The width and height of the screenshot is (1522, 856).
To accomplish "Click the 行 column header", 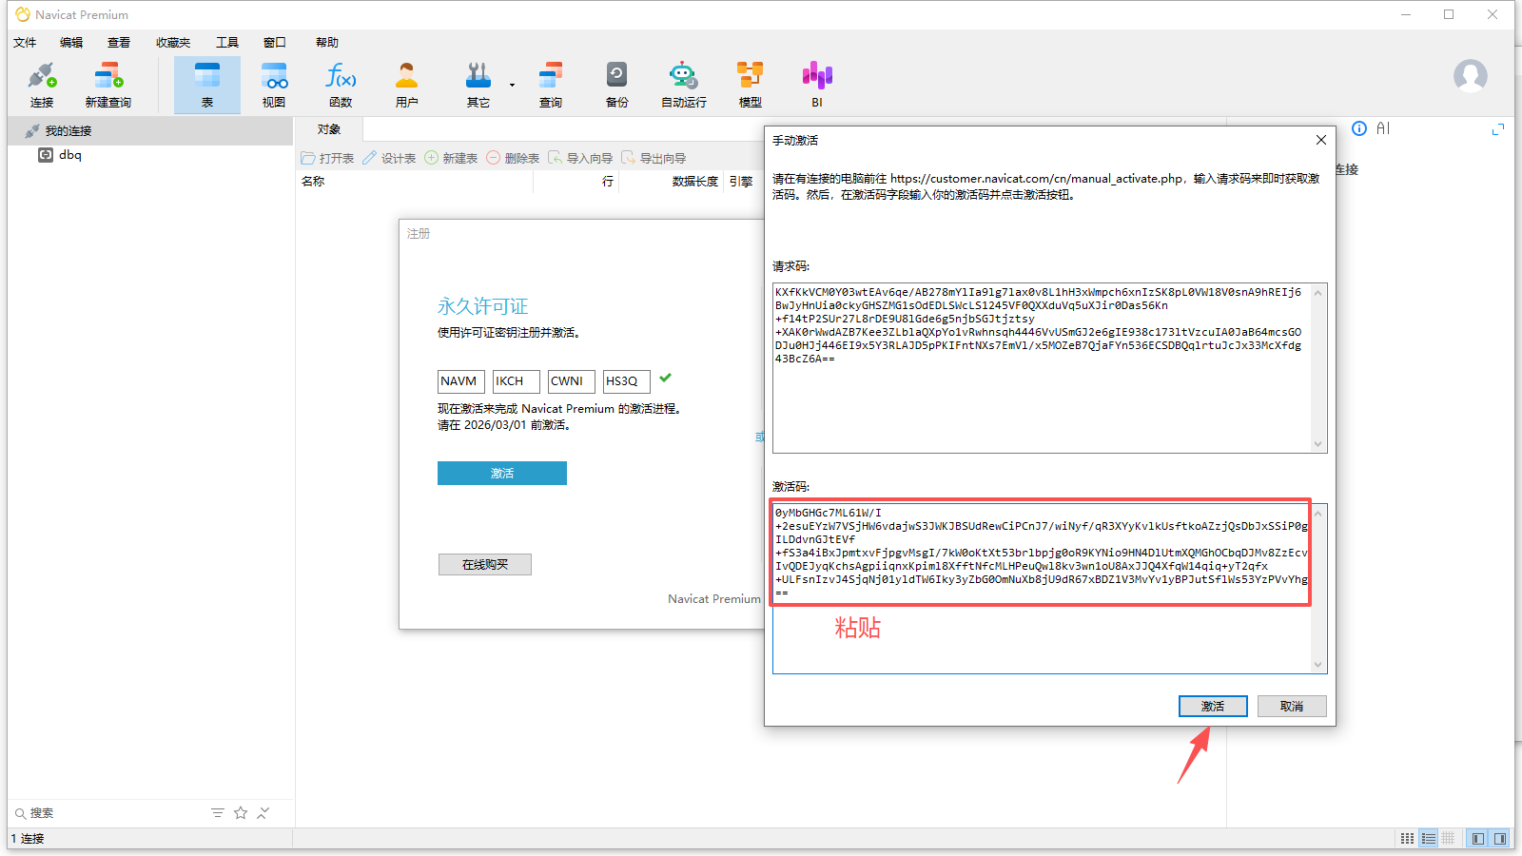I will tap(608, 181).
